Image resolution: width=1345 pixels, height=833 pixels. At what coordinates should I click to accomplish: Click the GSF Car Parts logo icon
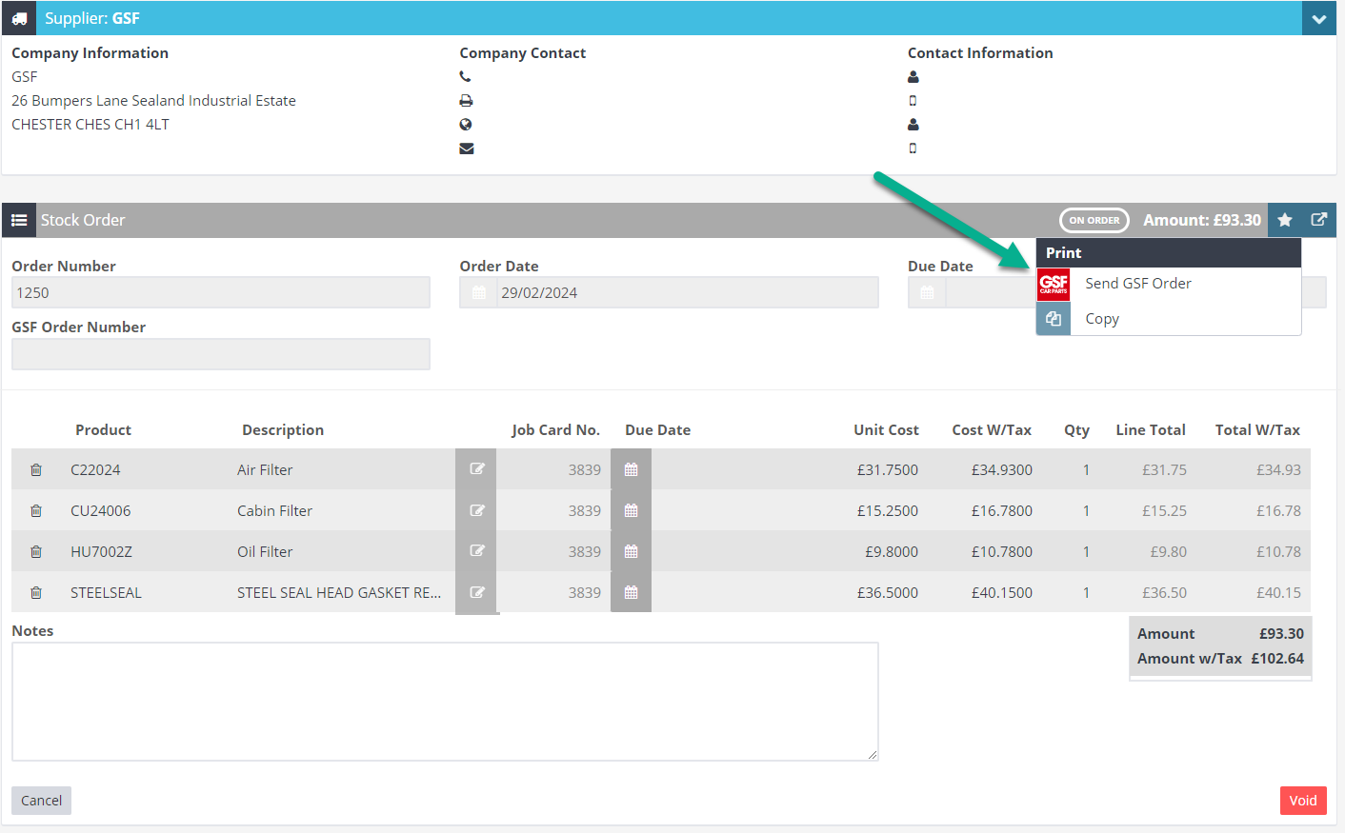click(x=1054, y=284)
